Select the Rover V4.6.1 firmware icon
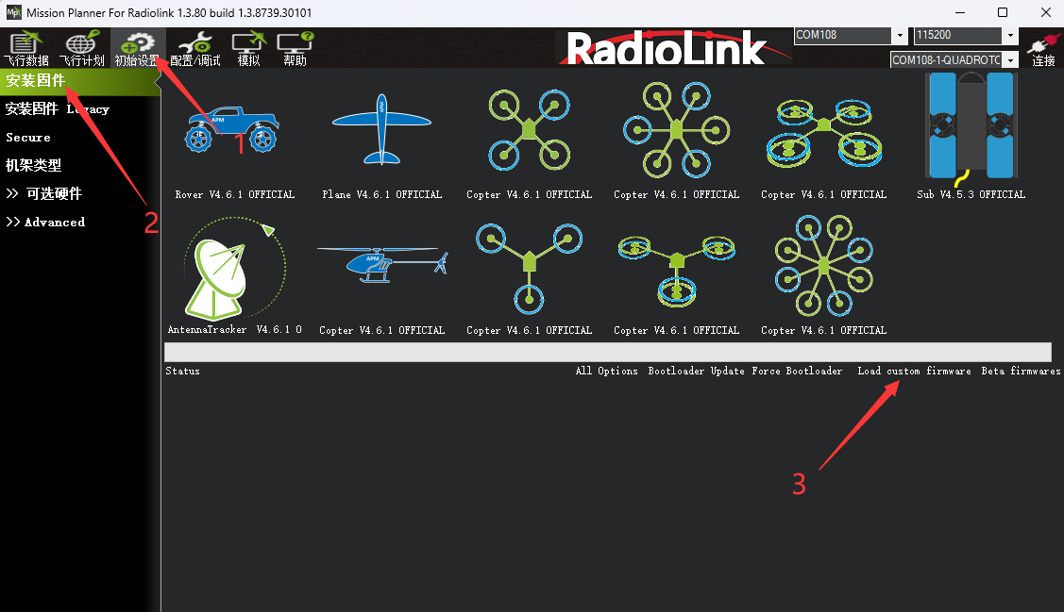 point(232,130)
